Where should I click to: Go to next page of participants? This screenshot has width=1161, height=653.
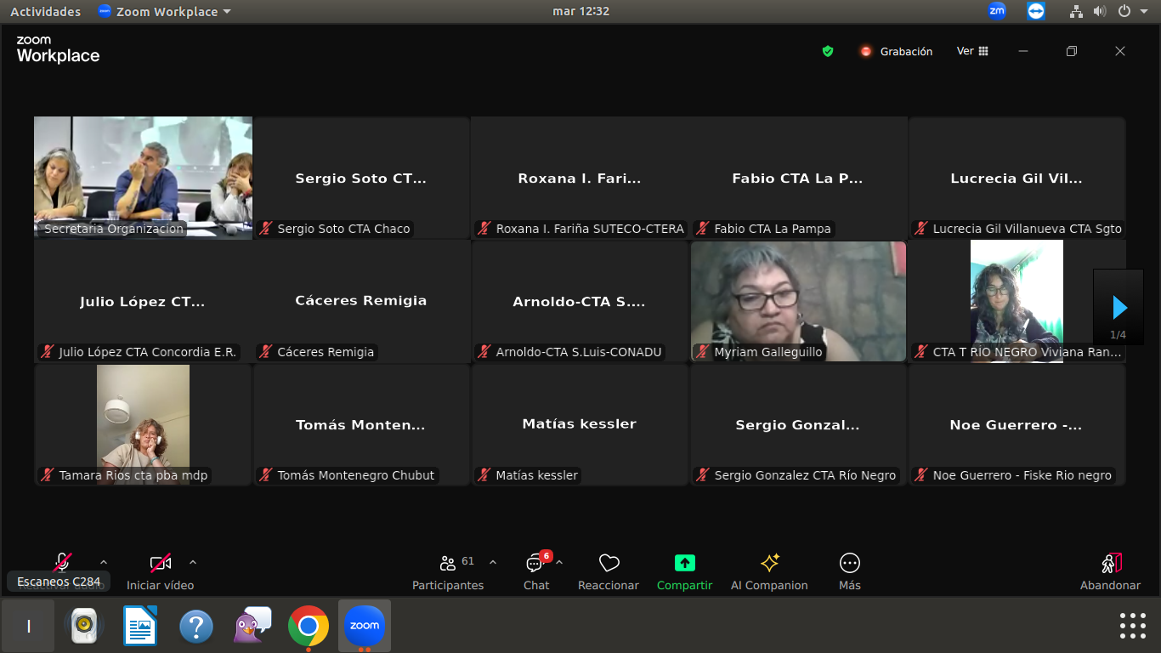(x=1119, y=307)
